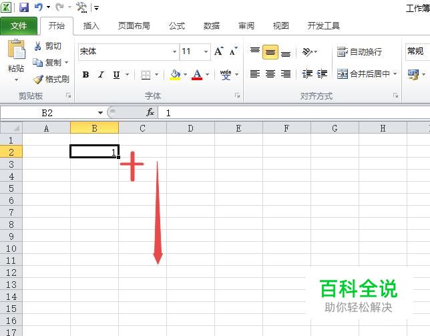This screenshot has width=430, height=336.
Task: Switch to the 开发工具 (Developer) tab
Action: coord(324,26)
